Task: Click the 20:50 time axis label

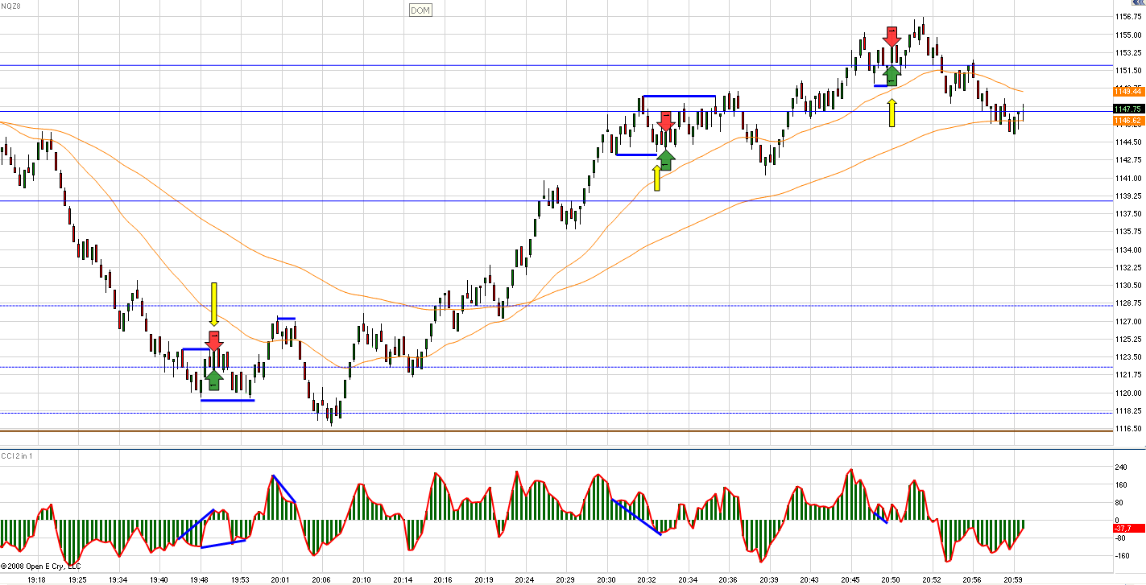Action: click(x=891, y=579)
